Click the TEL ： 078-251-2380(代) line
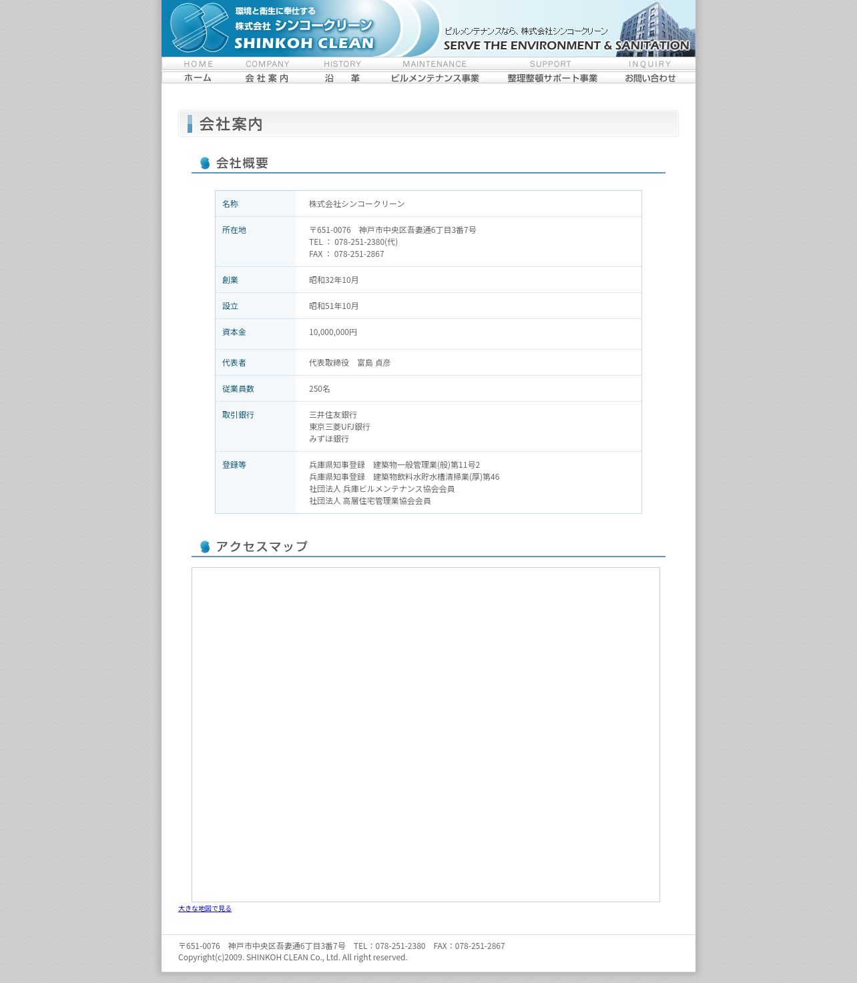The width and height of the screenshot is (857, 983). 353,242
